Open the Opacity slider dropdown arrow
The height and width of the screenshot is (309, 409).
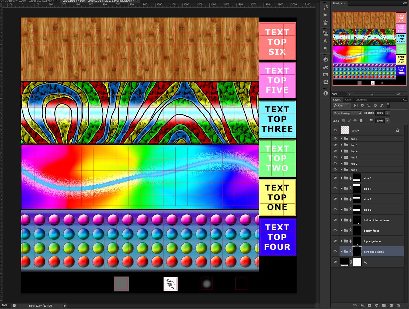pyautogui.click(x=387, y=113)
